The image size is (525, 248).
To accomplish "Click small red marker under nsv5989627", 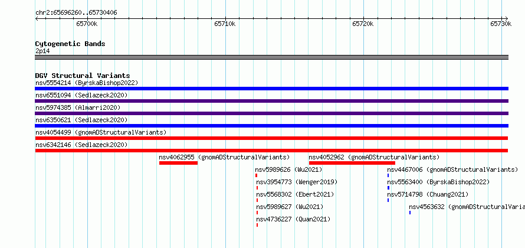I will point(257,213).
